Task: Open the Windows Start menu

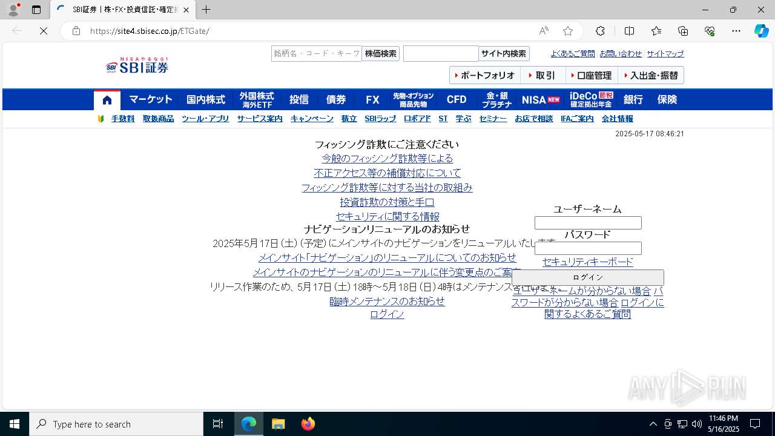Action: (x=15, y=424)
